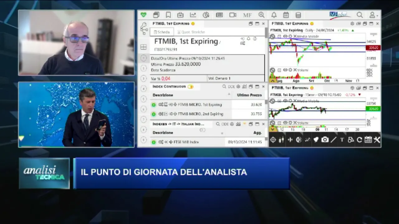This screenshot has width=399, height=224.
Task: Remove Media Mobile from the daily chart
Action: click(295, 36)
